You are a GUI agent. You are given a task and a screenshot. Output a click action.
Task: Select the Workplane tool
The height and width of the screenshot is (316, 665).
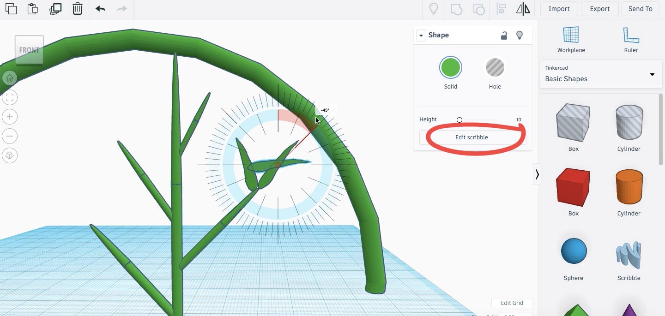click(571, 40)
